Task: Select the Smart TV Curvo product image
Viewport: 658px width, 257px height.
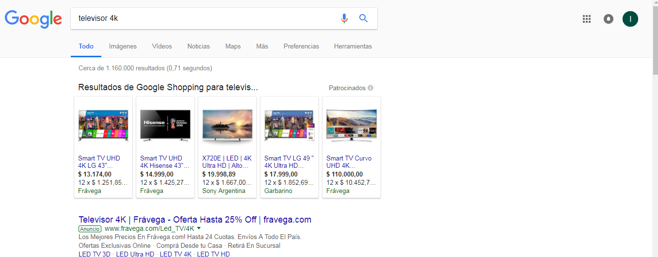Action: pyautogui.click(x=351, y=125)
